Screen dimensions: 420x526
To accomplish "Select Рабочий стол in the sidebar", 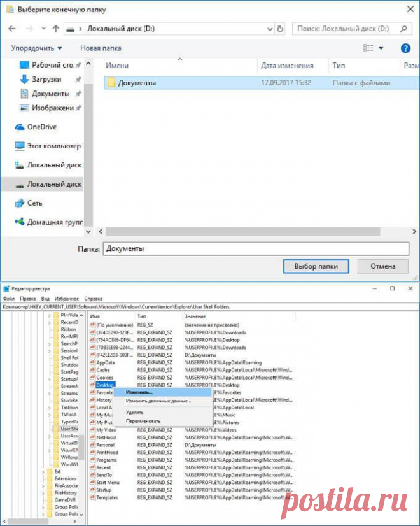I will [x=50, y=65].
